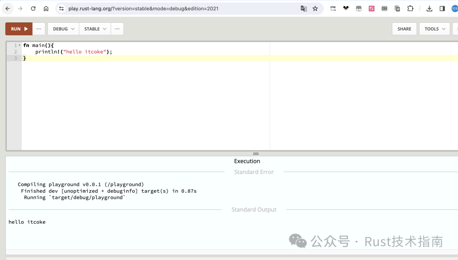Viewport: 458px width, 260px height.
Task: Expand the DEBUG mode dropdown
Action: point(63,29)
